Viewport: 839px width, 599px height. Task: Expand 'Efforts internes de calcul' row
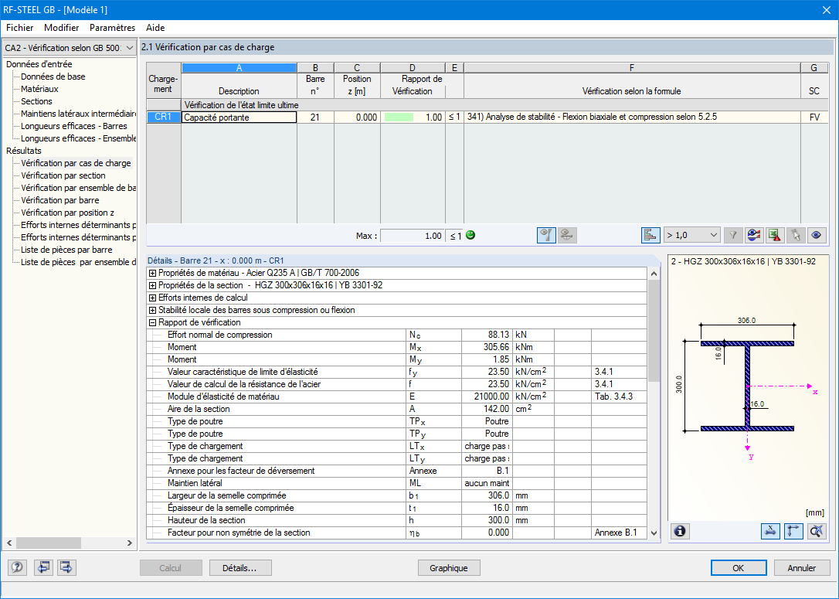(152, 298)
